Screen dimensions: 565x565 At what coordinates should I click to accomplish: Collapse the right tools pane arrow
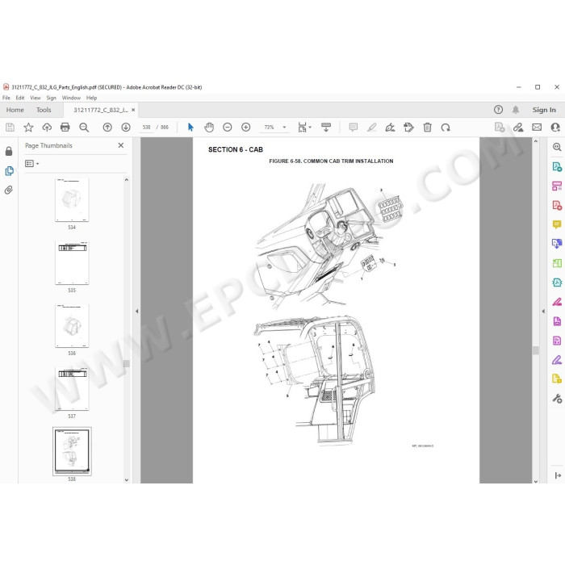pos(543,311)
